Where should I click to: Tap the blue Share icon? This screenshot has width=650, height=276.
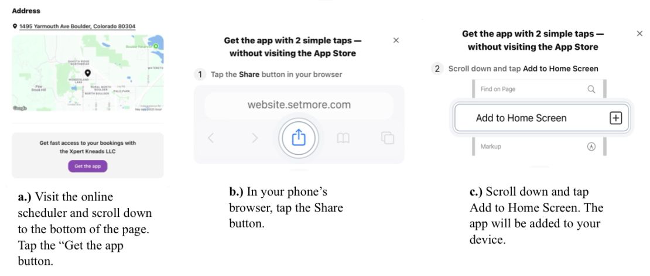click(x=299, y=138)
